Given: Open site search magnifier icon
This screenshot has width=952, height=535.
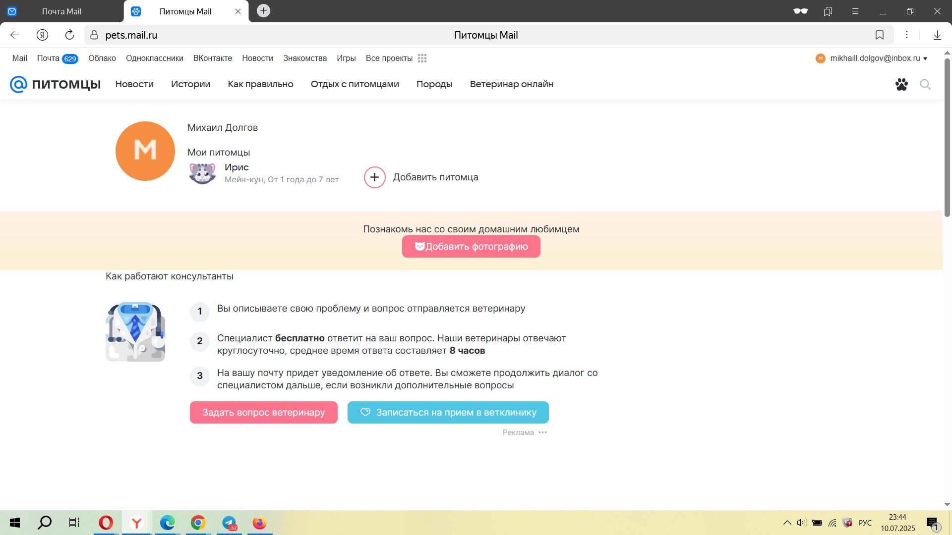Looking at the screenshot, I should coord(925,84).
